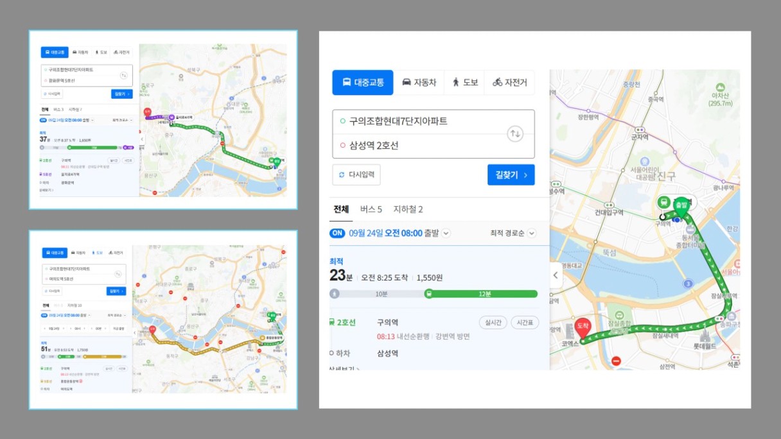This screenshot has height=439, width=781.
Task: Click 출발 marker on 광화문역 route map
Action: click(277, 160)
